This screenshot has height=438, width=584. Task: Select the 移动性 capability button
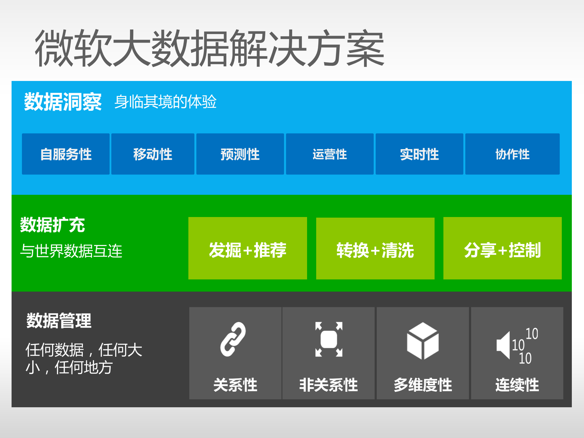point(153,154)
